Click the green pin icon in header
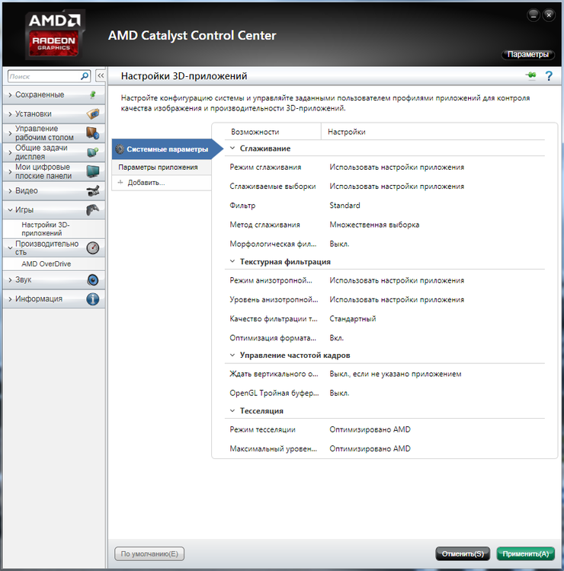The image size is (564, 571). pos(530,75)
